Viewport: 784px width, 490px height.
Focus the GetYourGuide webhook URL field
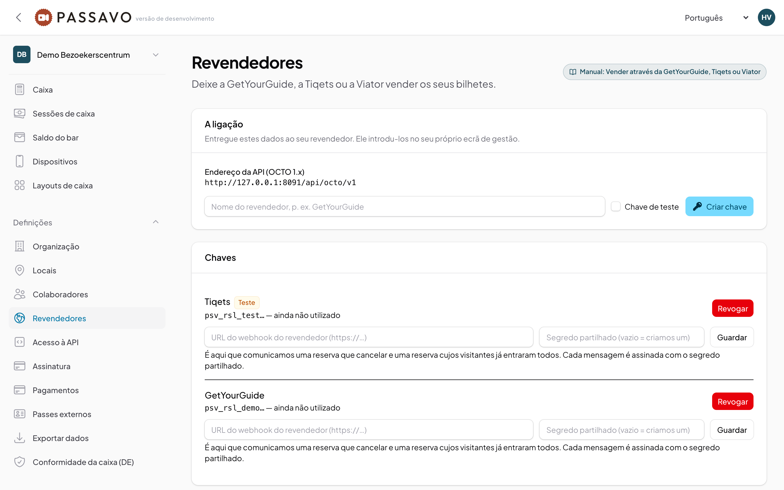[369, 430]
